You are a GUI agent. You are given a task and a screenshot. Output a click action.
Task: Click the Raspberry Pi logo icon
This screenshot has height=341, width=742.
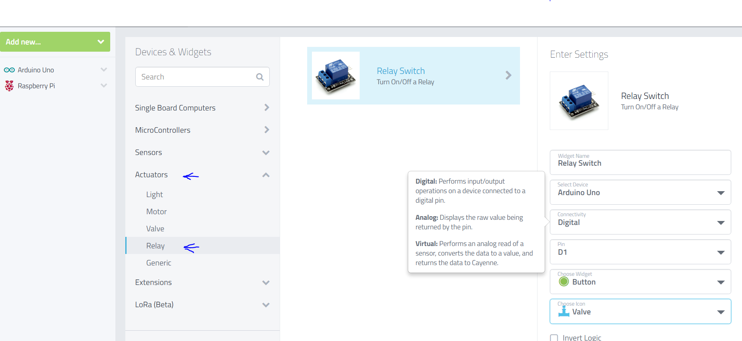pyautogui.click(x=9, y=86)
